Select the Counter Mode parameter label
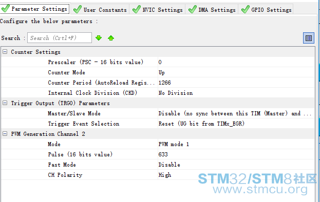 pos(66,72)
